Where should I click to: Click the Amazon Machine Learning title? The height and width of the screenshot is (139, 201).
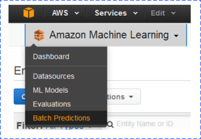(x=109, y=35)
